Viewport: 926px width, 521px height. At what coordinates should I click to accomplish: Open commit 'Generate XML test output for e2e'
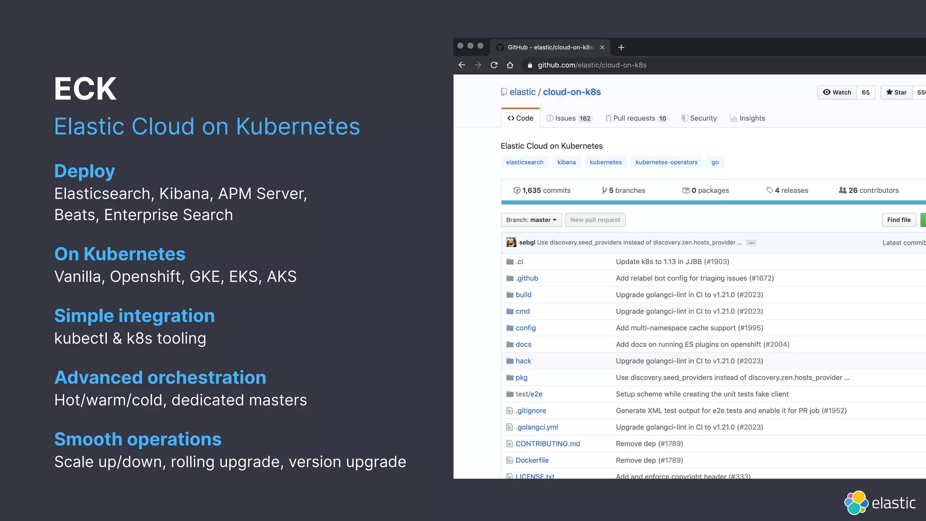click(731, 411)
